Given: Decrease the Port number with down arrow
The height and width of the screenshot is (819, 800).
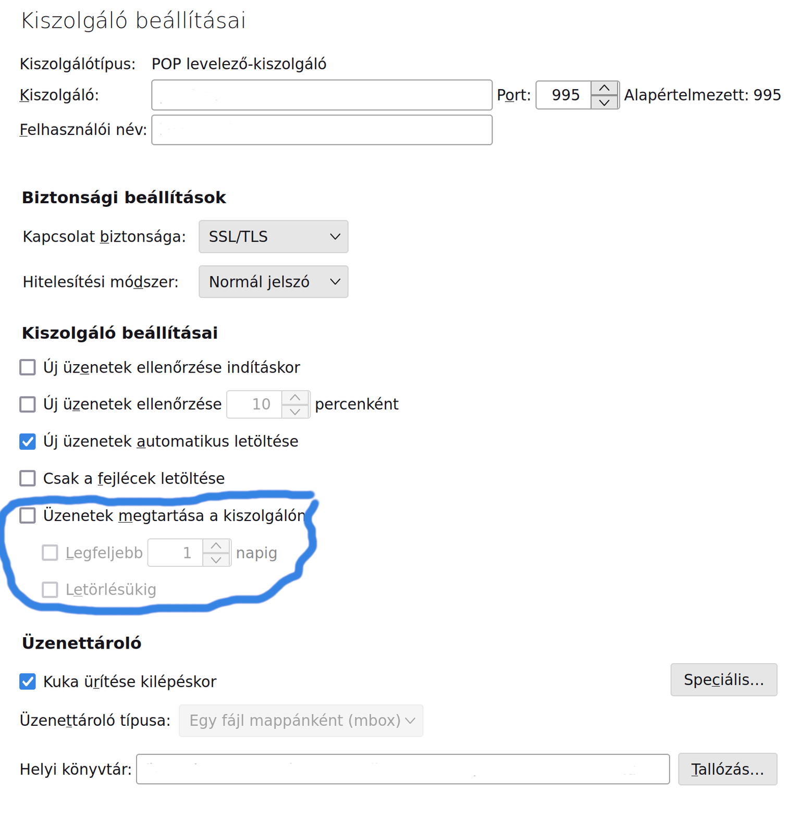Looking at the screenshot, I should pos(604,102).
